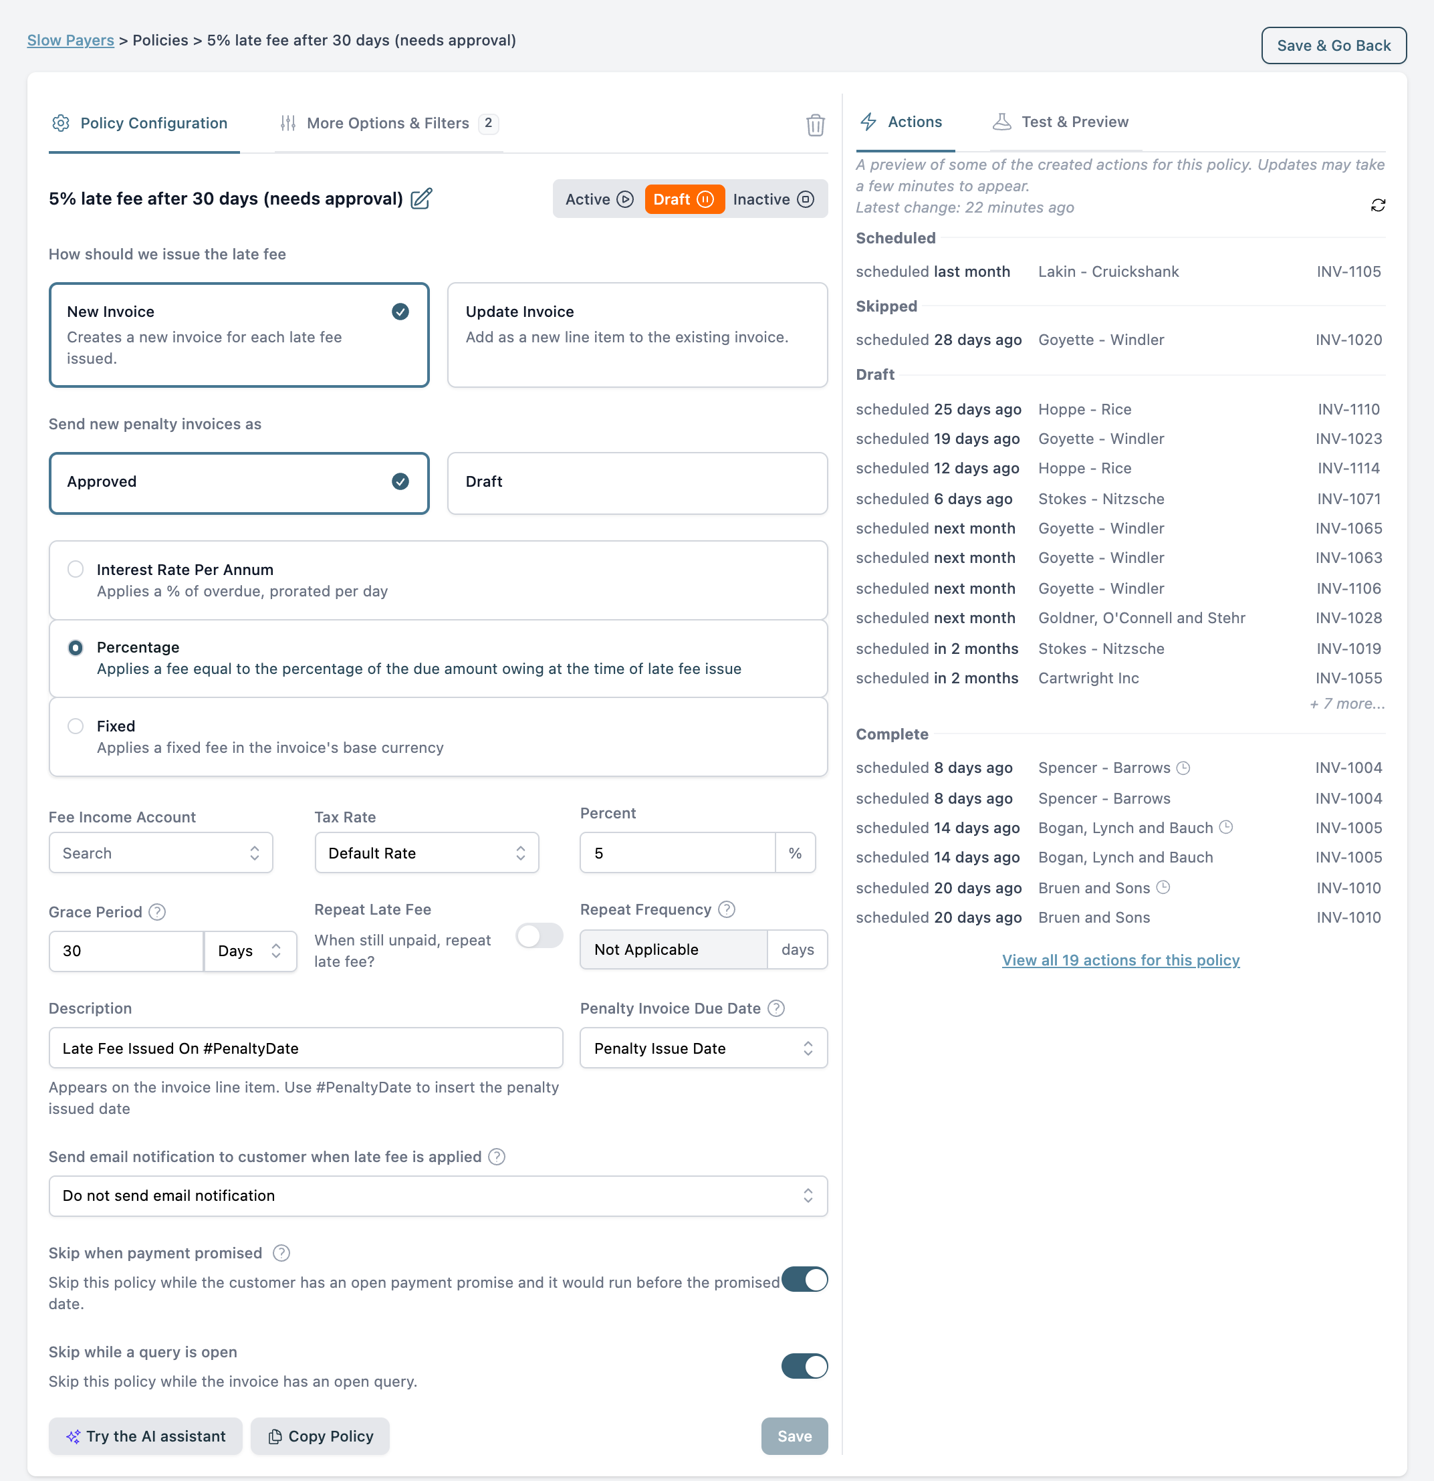Viewport: 1434px width, 1481px height.
Task: Open the Policy Configuration tab
Action: (144, 123)
